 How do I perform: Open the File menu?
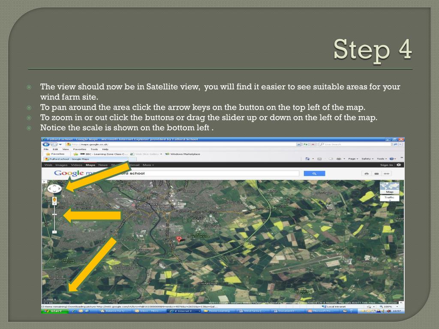coord(46,149)
